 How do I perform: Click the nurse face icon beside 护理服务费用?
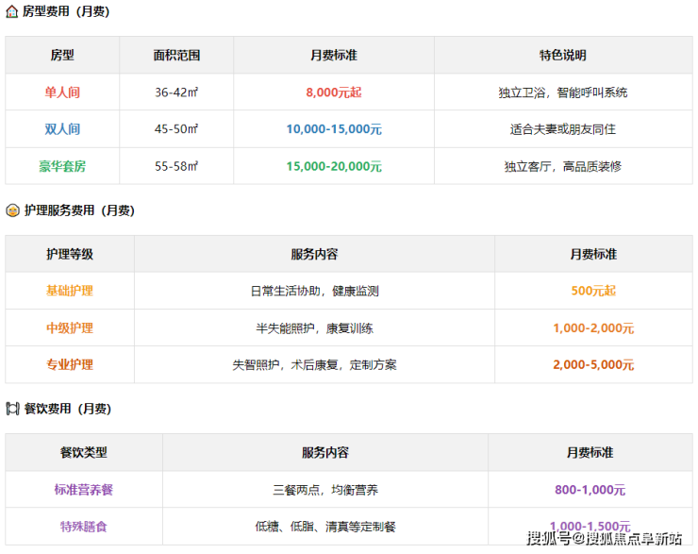click(12, 210)
